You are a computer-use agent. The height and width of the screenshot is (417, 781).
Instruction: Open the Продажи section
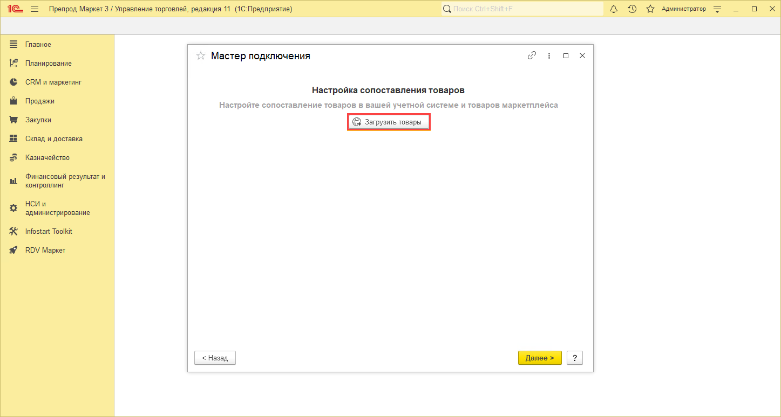57,101
